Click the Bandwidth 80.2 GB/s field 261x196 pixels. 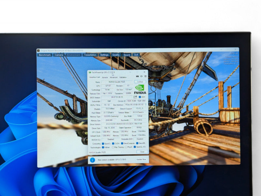pos(138,120)
